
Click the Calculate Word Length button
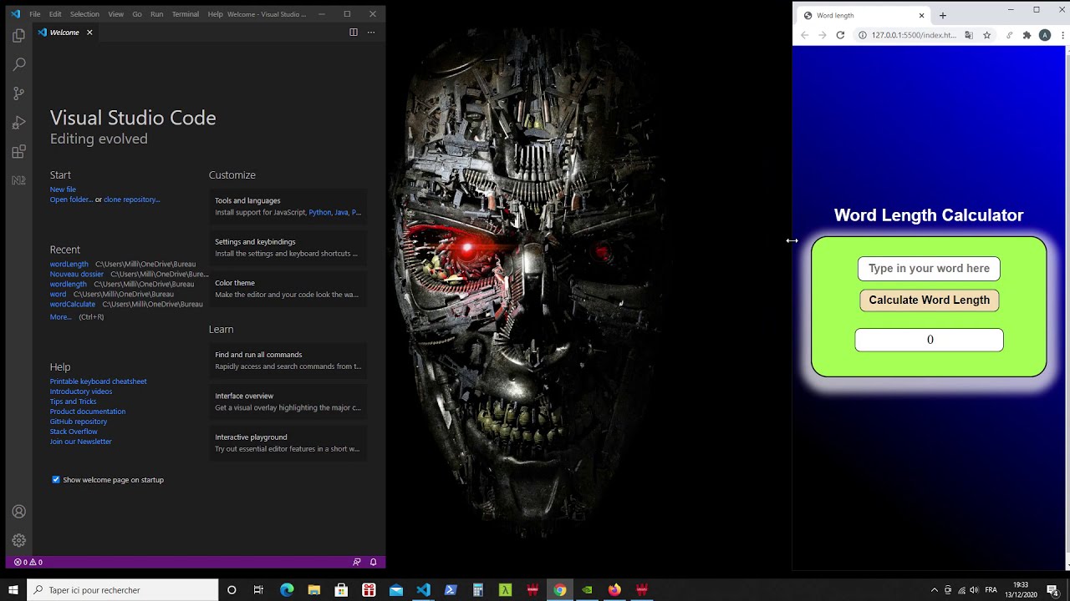[x=929, y=300]
